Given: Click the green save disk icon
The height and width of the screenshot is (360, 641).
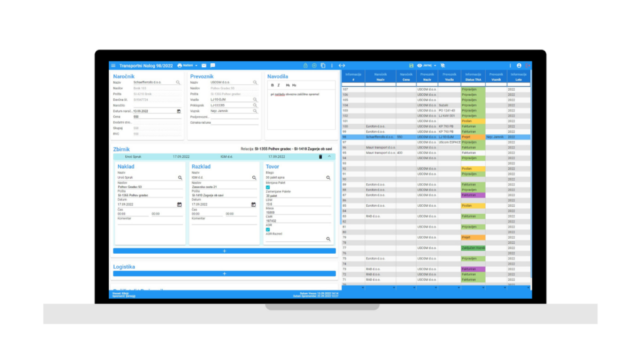Looking at the screenshot, I should click(411, 65).
